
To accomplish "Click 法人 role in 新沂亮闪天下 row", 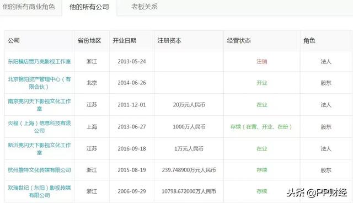I will pyautogui.click(x=326, y=149).
